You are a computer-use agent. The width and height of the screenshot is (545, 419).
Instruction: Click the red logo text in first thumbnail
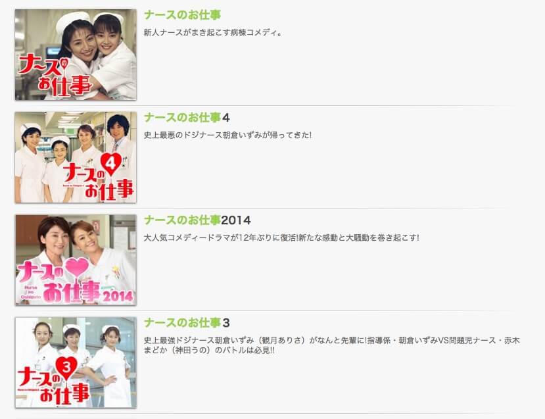pyautogui.click(x=55, y=77)
